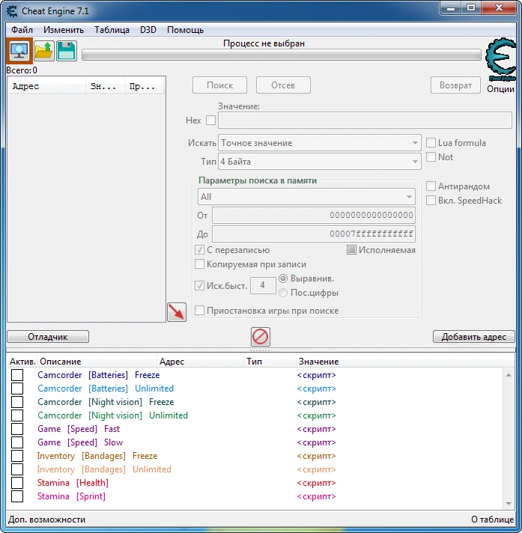Click the Поиск button
This screenshot has width=522, height=533.
[219, 85]
